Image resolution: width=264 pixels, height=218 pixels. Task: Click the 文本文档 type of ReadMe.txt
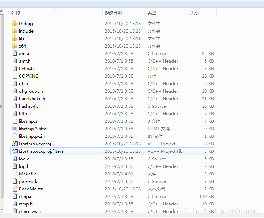tap(156, 189)
